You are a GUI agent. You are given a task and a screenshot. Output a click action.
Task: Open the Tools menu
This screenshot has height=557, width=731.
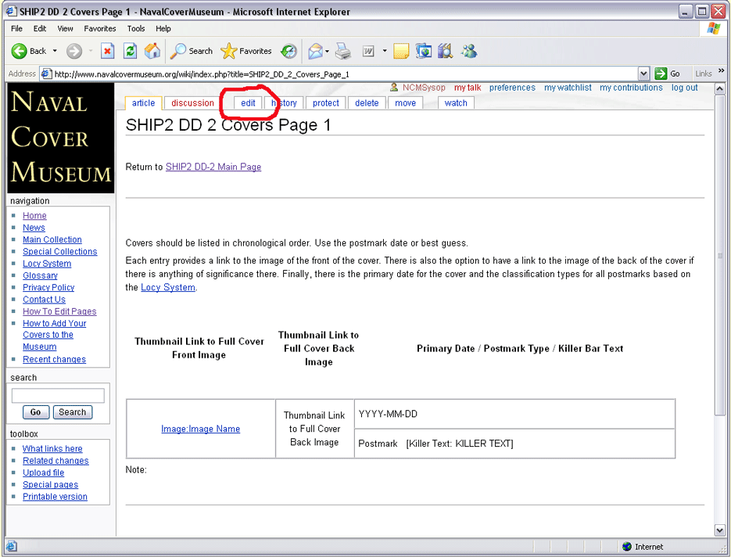pos(136,29)
